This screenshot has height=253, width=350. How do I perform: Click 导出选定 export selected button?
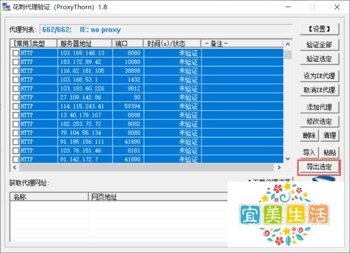(319, 167)
